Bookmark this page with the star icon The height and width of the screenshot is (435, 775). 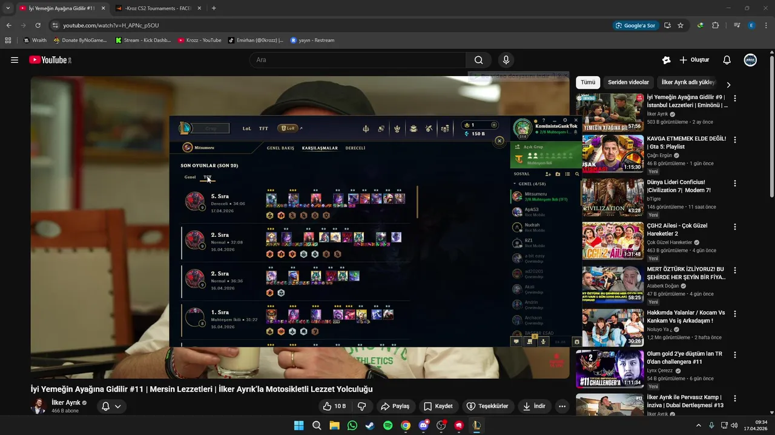[681, 25]
